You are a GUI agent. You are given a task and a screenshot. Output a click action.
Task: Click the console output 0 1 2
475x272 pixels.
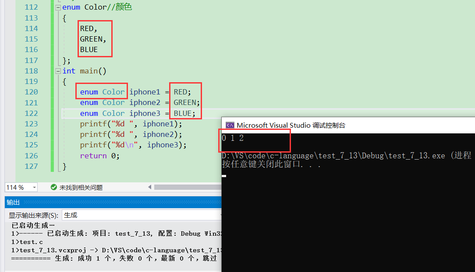click(233, 138)
